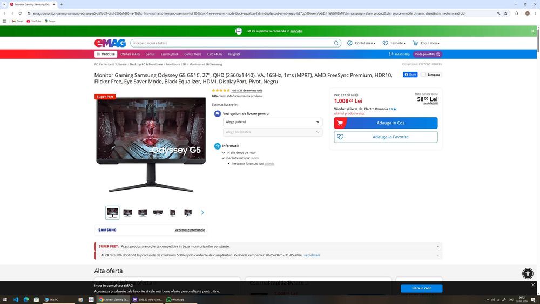Open the Gmail bookmark

18,21
